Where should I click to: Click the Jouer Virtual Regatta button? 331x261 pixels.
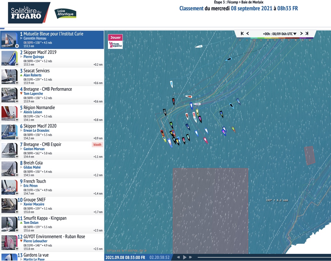point(115,42)
